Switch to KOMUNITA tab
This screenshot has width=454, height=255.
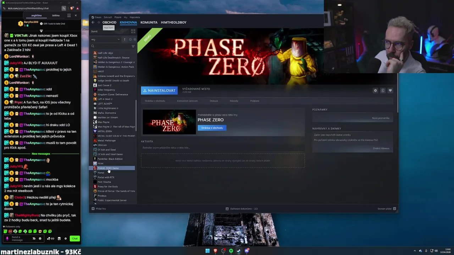click(149, 22)
